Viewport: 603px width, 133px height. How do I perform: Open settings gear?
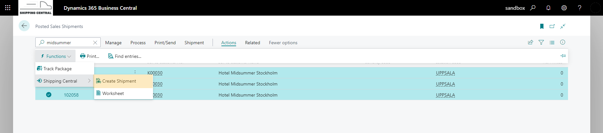click(x=564, y=8)
